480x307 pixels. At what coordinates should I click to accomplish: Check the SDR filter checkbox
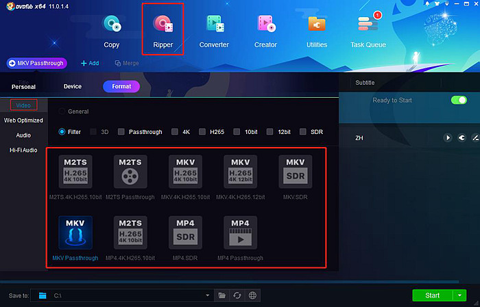tap(303, 132)
